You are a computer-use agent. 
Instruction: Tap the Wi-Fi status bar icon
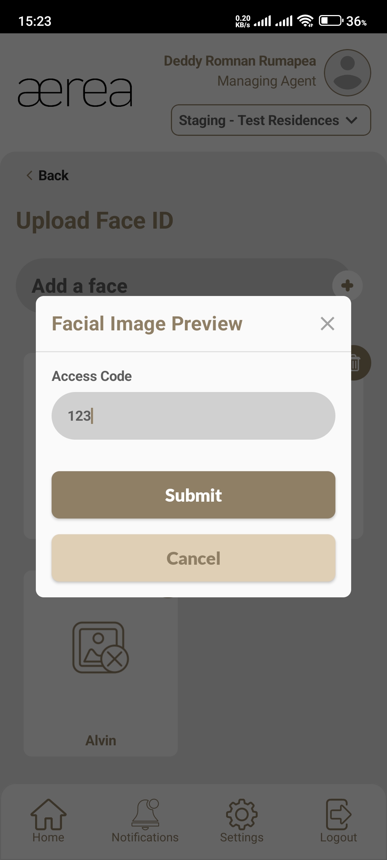tap(305, 21)
